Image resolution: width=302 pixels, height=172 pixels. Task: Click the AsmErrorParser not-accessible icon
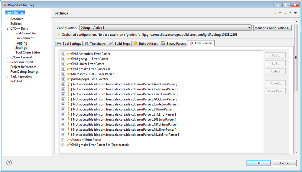[68, 84]
